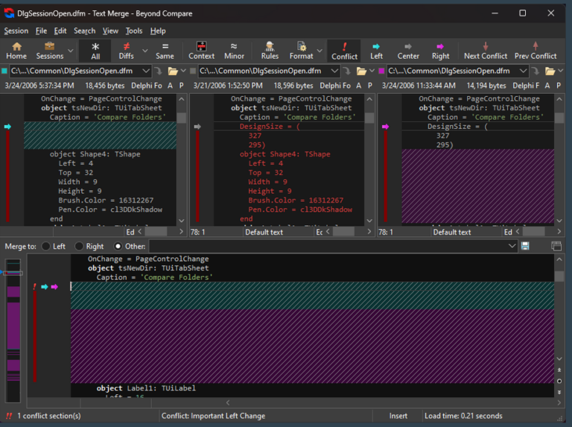Go to Prev Conflict
The height and width of the screenshot is (427, 572).
pos(536,51)
